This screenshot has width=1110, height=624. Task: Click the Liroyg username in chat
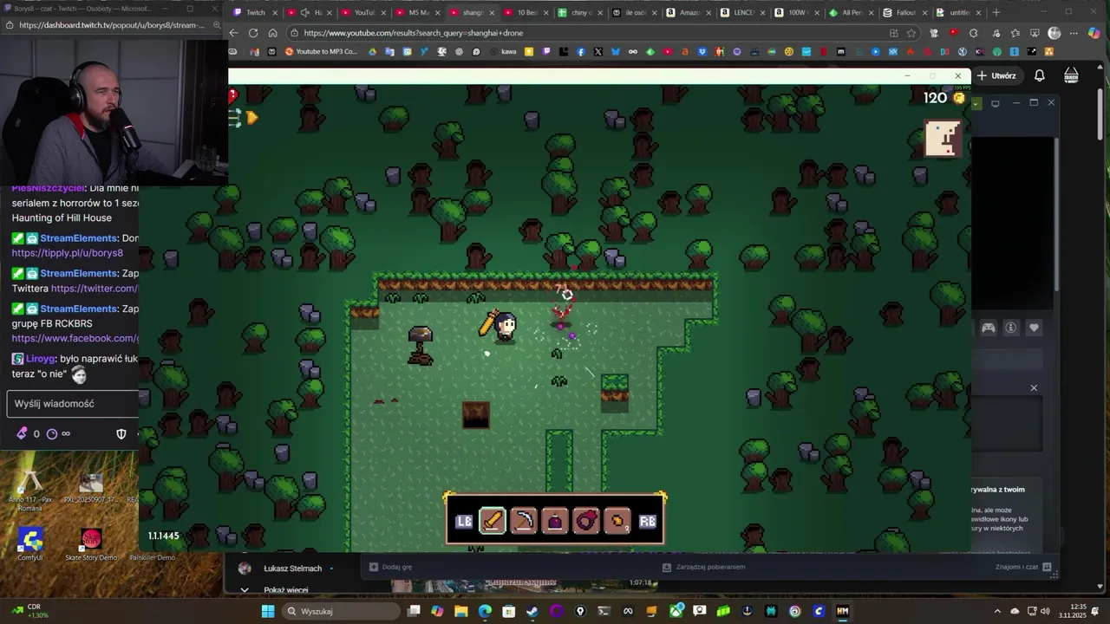click(40, 359)
